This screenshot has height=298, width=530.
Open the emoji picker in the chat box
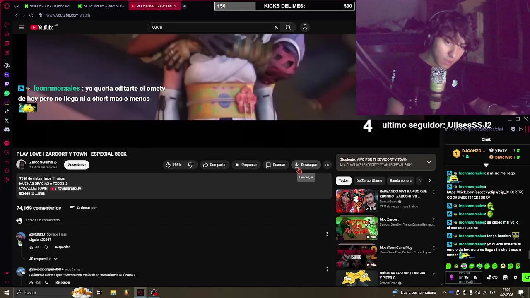[x=475, y=277]
